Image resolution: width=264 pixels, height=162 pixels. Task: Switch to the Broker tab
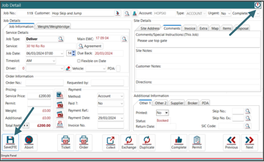click(x=192, y=103)
